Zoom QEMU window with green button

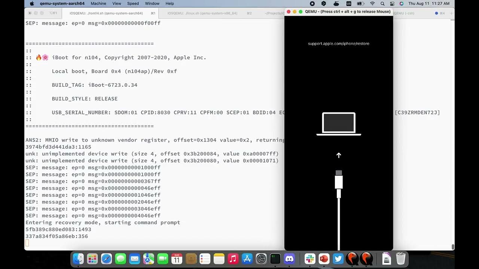click(x=300, y=12)
